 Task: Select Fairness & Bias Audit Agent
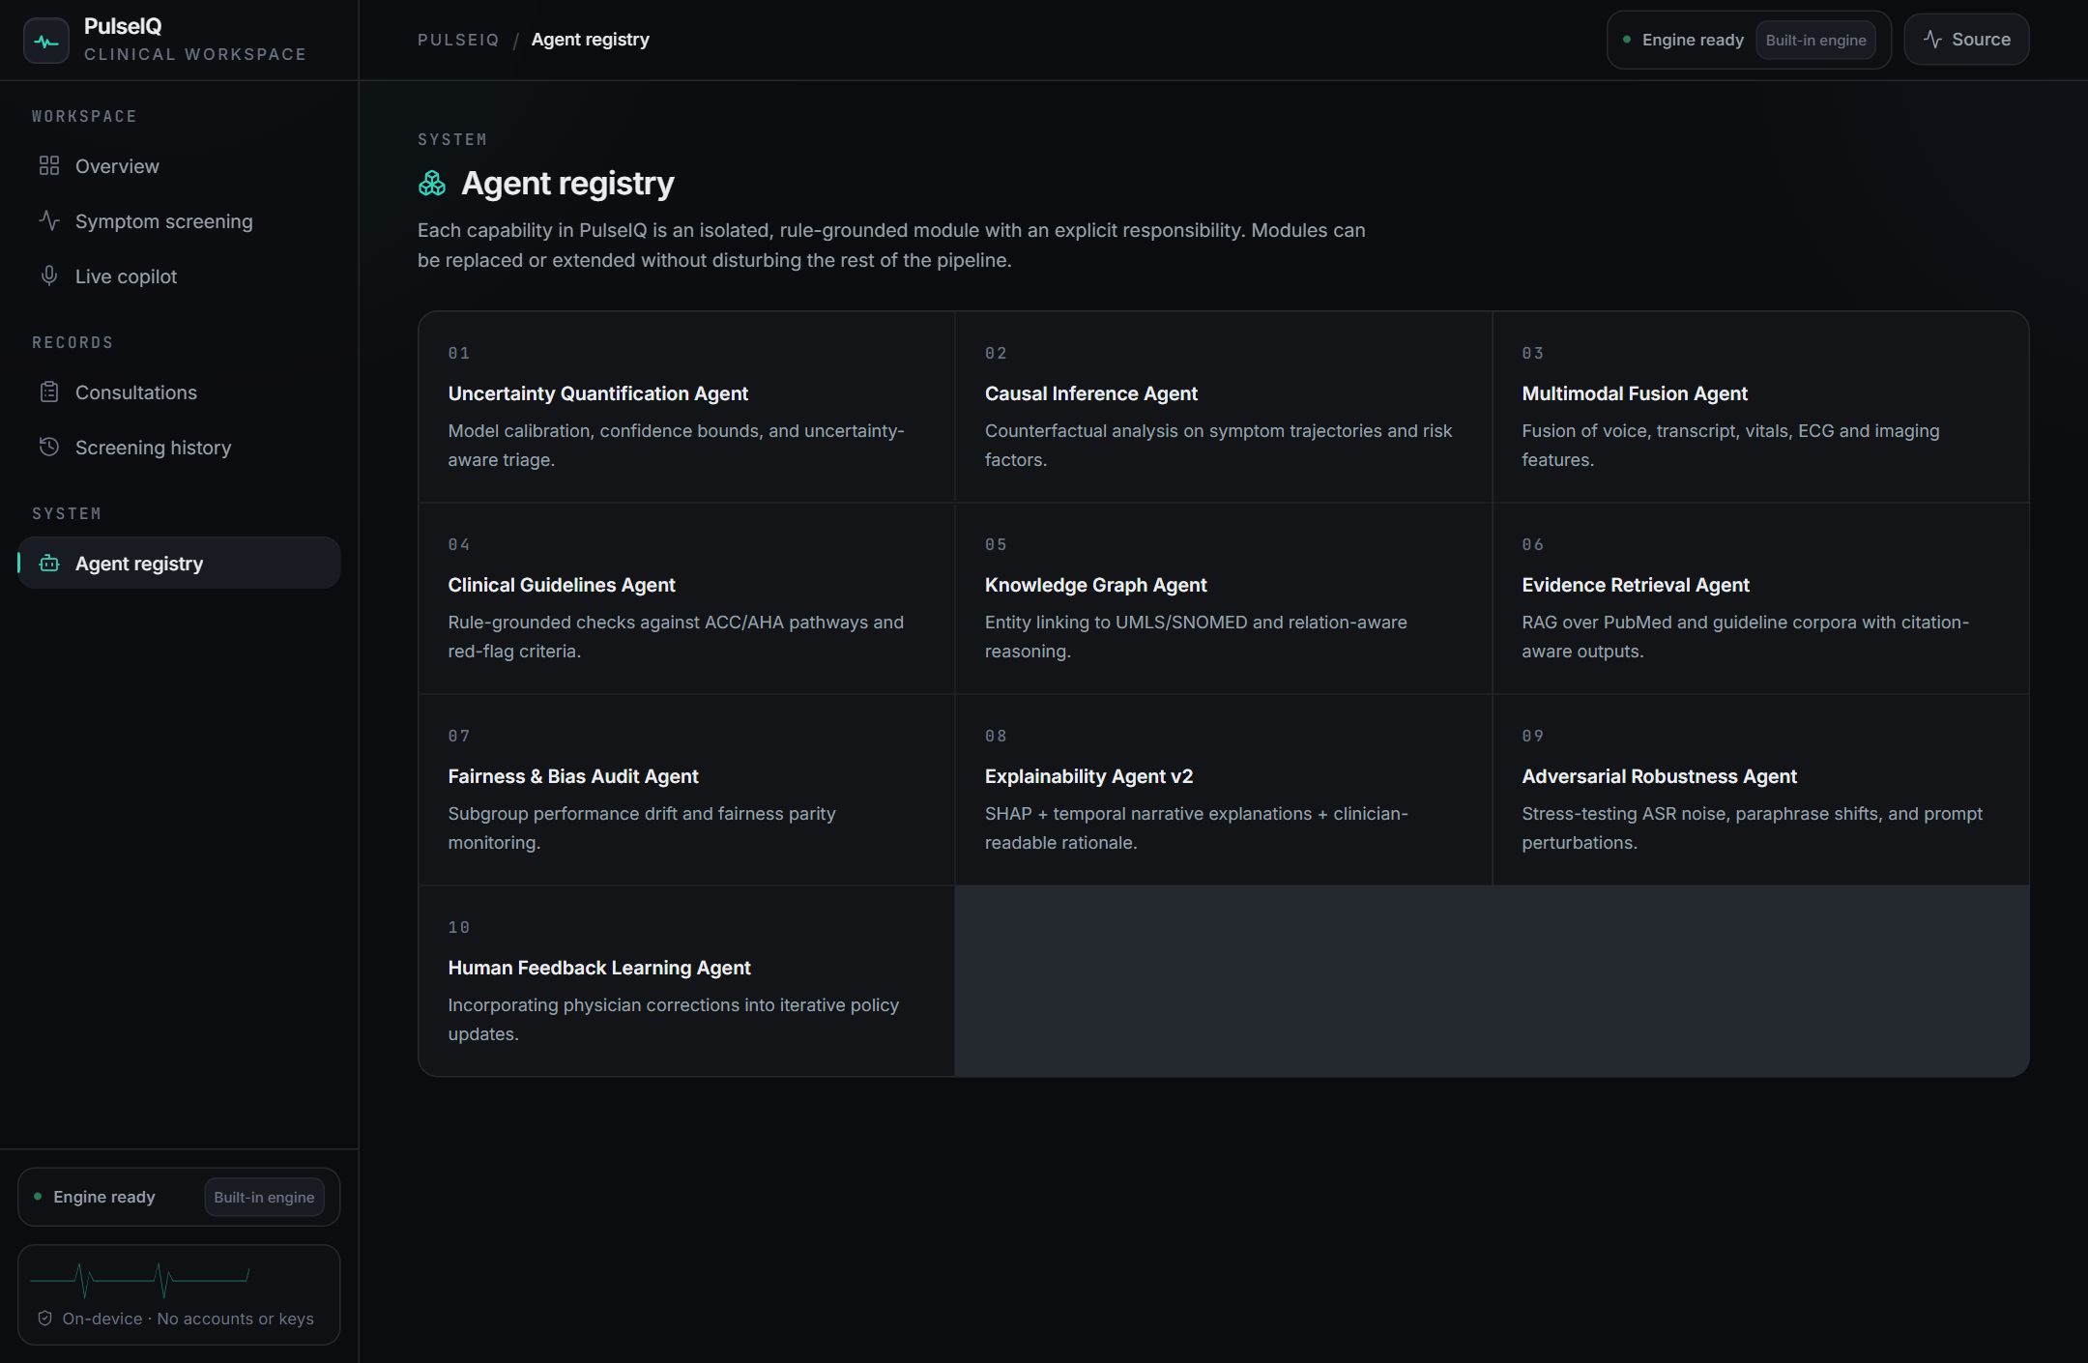tap(573, 776)
